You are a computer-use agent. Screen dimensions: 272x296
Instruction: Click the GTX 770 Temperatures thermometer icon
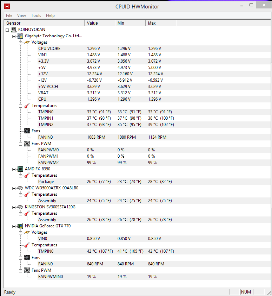[x=27, y=245]
